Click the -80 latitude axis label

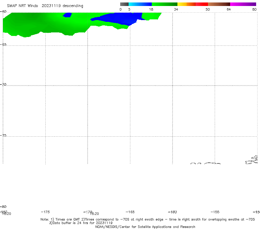tap(3, 206)
